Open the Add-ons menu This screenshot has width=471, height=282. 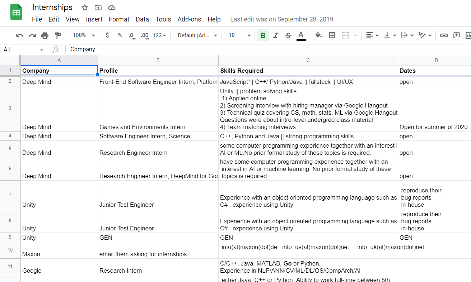(x=189, y=19)
